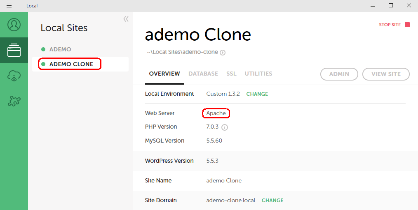Switch to the Database tab
418x210 pixels.
click(x=203, y=74)
